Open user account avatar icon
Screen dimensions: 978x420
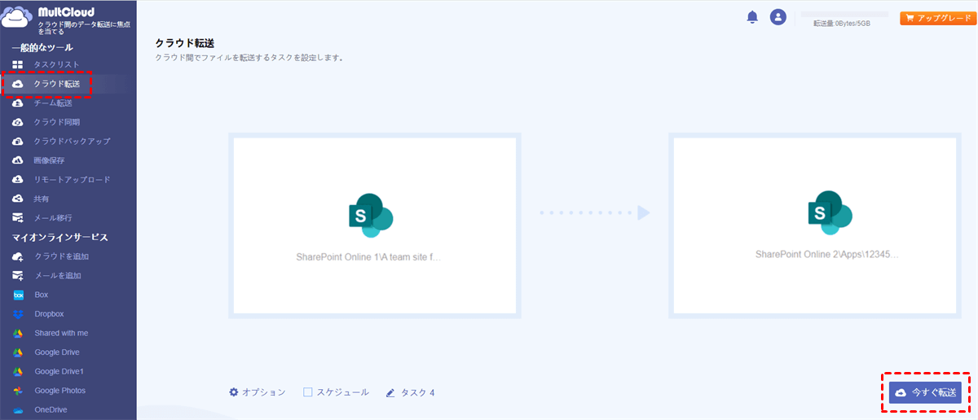(x=778, y=16)
